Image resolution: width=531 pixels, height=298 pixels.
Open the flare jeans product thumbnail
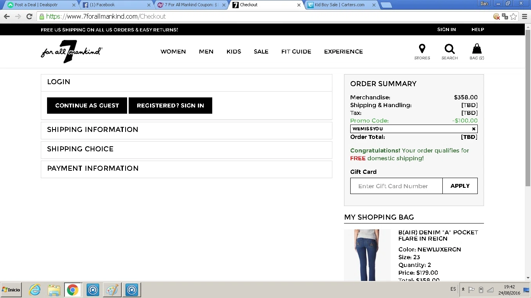pyautogui.click(x=367, y=255)
